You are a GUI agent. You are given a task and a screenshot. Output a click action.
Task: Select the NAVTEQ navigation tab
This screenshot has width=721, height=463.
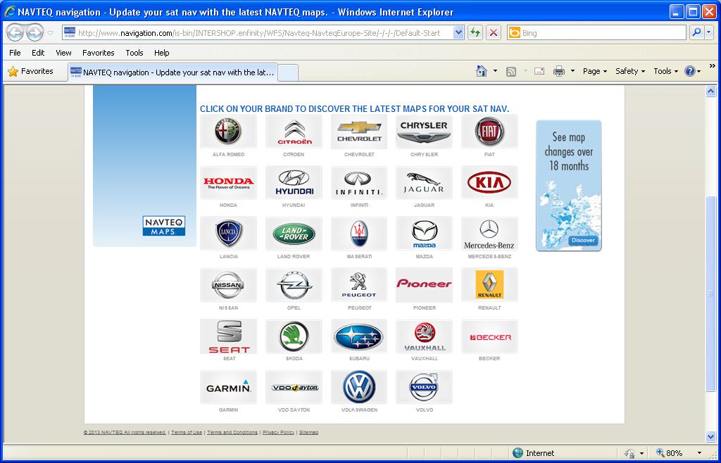[173, 72]
